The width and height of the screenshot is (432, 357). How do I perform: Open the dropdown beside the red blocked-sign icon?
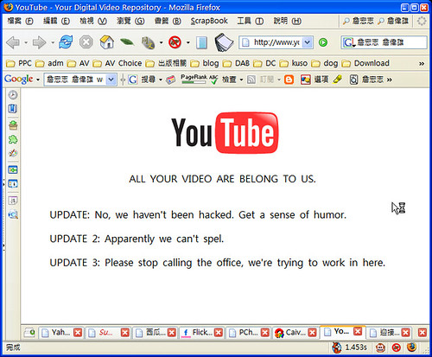pyautogui.click(x=187, y=42)
